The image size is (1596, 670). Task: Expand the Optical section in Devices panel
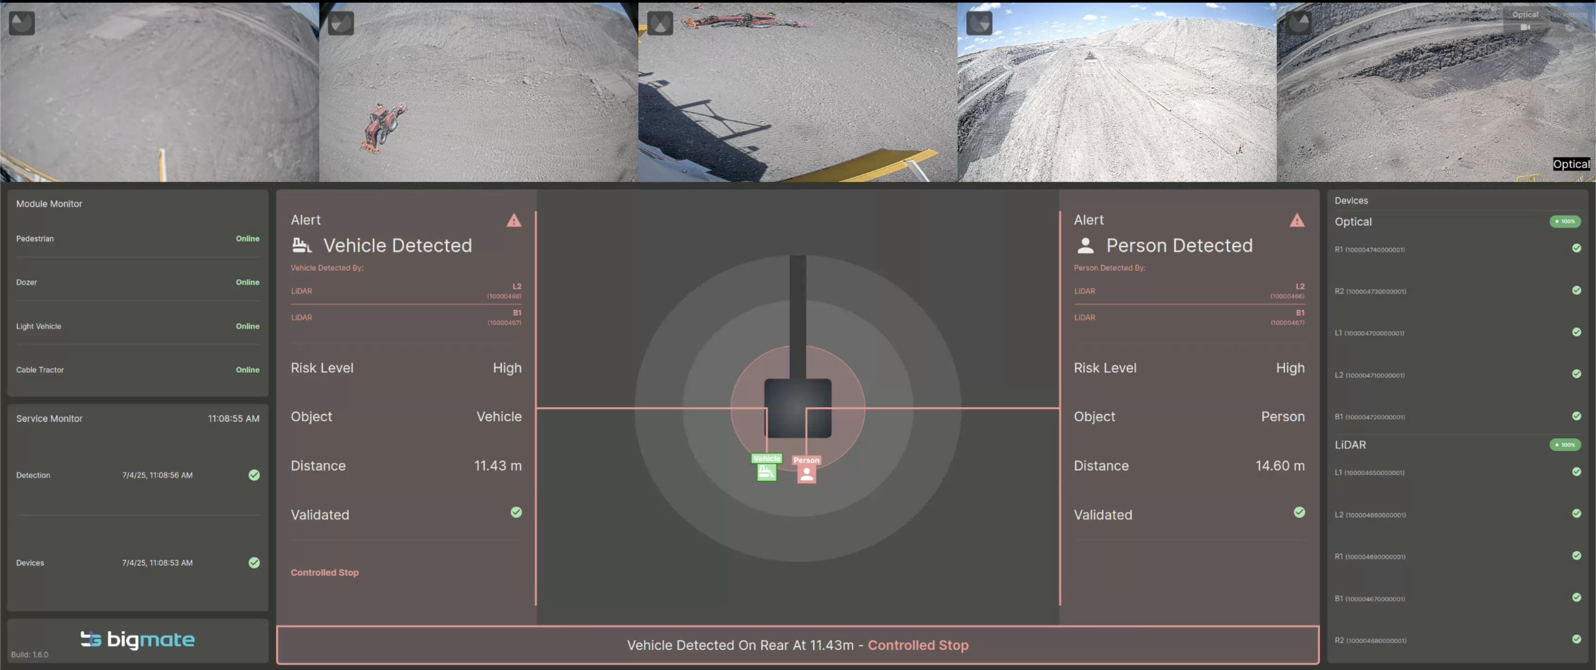click(1354, 221)
